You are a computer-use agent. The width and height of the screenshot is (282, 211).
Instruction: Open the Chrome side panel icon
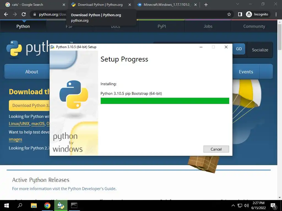click(x=240, y=14)
